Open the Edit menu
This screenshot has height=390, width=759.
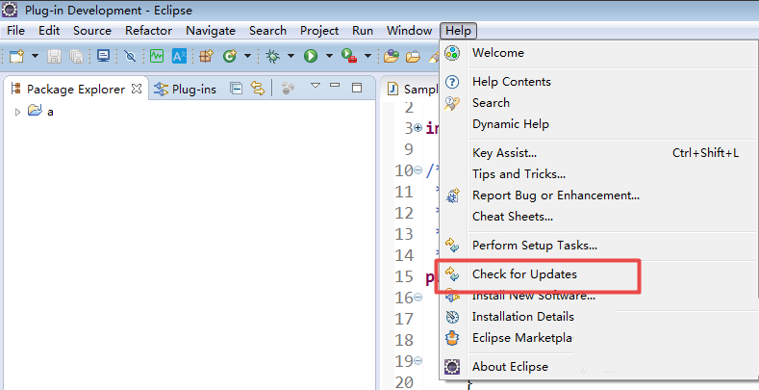click(x=49, y=31)
